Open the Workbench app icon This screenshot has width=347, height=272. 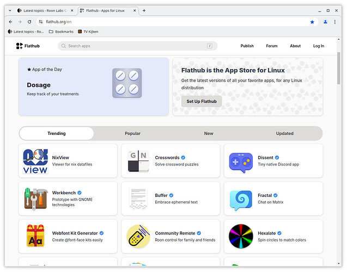pos(35,199)
